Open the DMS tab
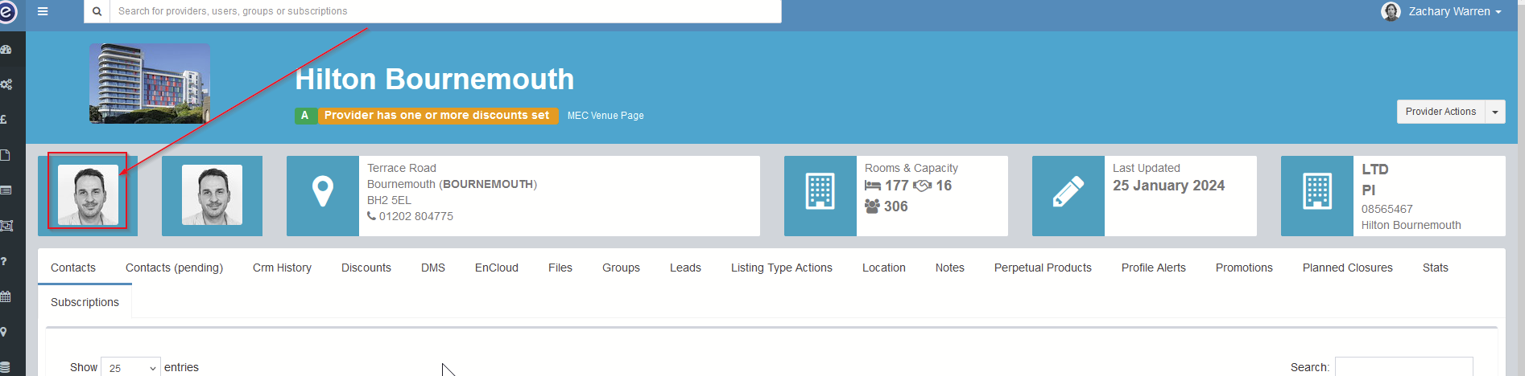Screen dimensions: 1525x376 pyautogui.click(x=433, y=268)
